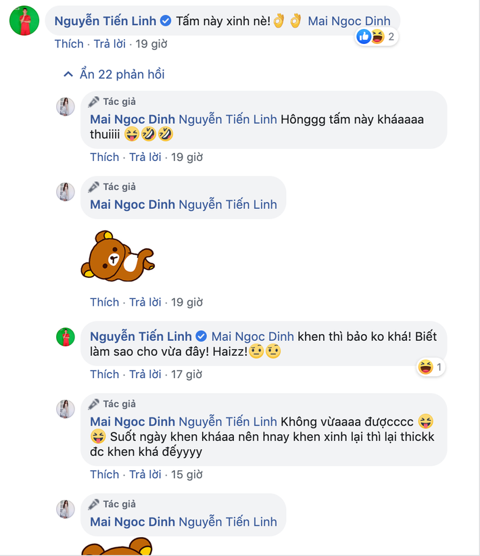Image resolution: width=480 pixels, height=556 pixels.
Task: Like the 'Hônggg tấm này' reply
Action: [105, 157]
